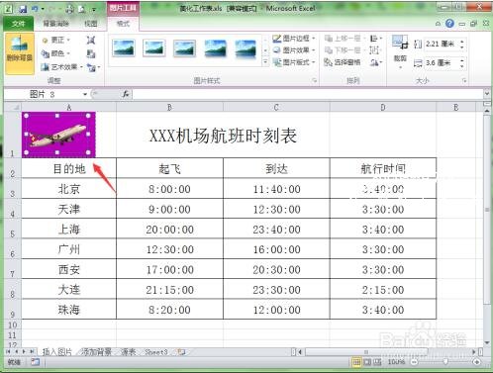Viewport: 493px width, 373px height.
Task: Select column B header
Action: tap(169, 107)
